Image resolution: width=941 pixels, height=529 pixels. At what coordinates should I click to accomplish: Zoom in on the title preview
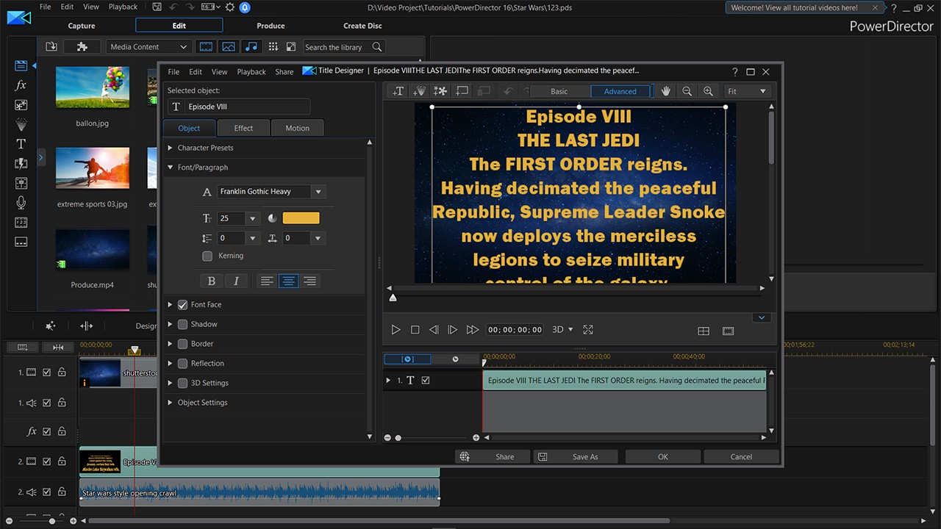[x=708, y=91]
